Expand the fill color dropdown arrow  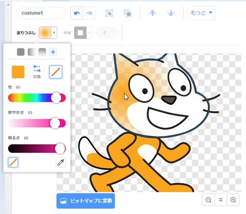[54, 33]
